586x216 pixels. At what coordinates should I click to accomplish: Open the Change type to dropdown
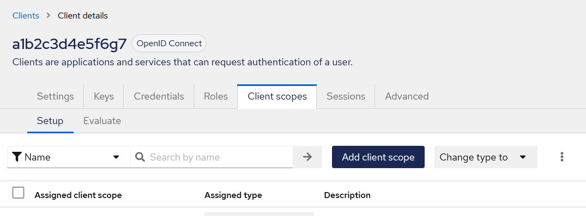[486, 157]
